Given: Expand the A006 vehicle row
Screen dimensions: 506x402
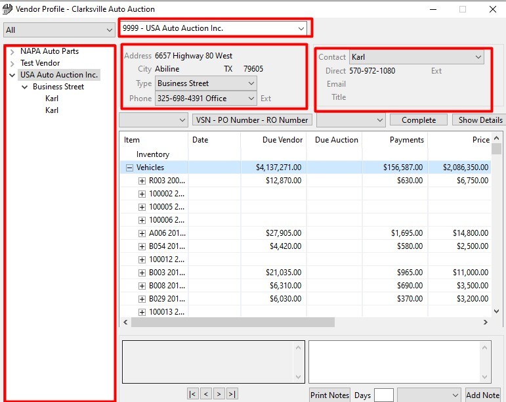Looking at the screenshot, I should click(142, 233).
